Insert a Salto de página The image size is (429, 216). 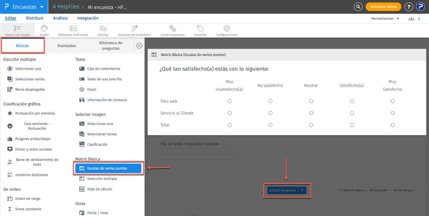click(x=352, y=190)
